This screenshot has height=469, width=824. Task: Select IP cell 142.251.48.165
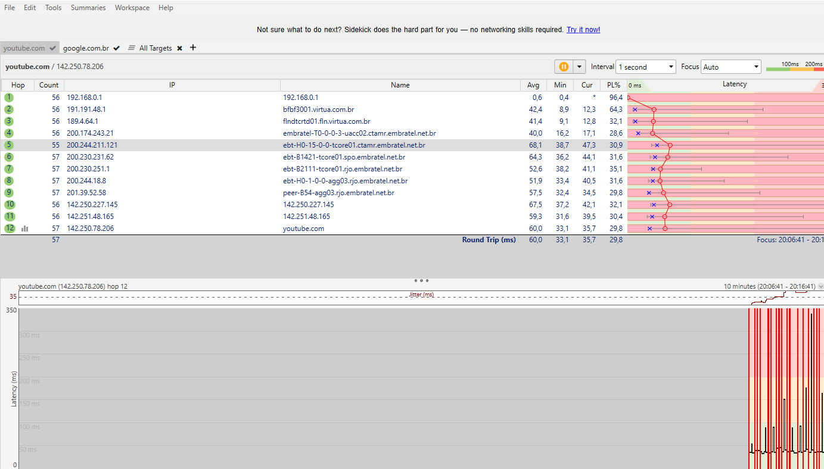[x=90, y=216]
